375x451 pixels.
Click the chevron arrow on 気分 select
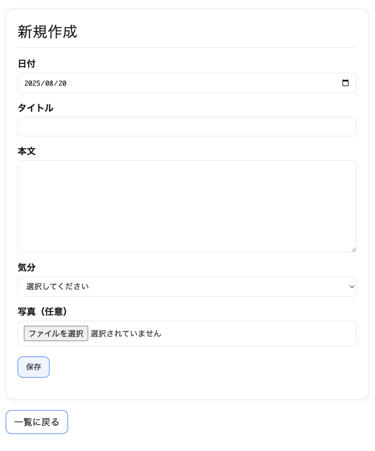point(352,286)
